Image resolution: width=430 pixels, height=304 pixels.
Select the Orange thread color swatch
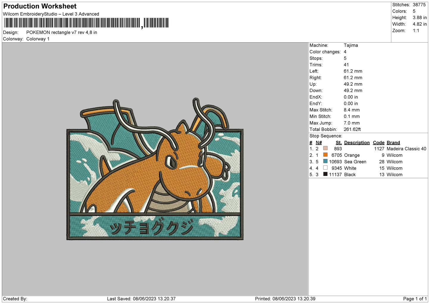[x=325, y=155]
